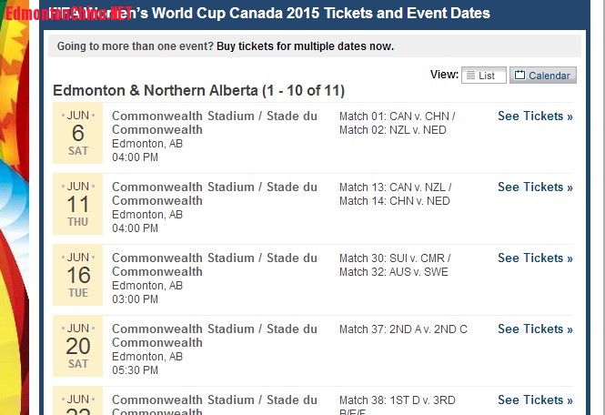Click the Edmonton & Northern Alberta heading
605x415 pixels.
point(198,91)
